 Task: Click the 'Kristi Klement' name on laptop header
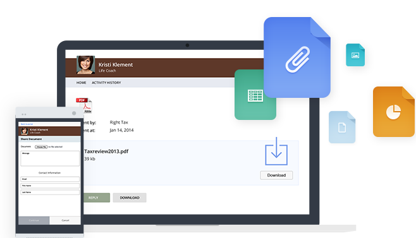coord(116,64)
